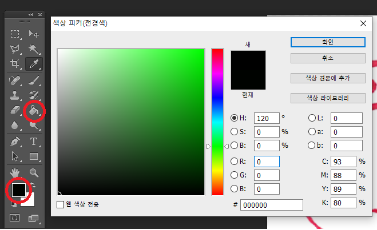377x230 pixels.
Task: Close the tools panel
Action: (x=40, y=15)
